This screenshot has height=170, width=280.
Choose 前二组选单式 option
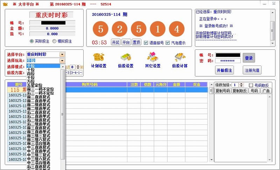[x=43, y=109]
